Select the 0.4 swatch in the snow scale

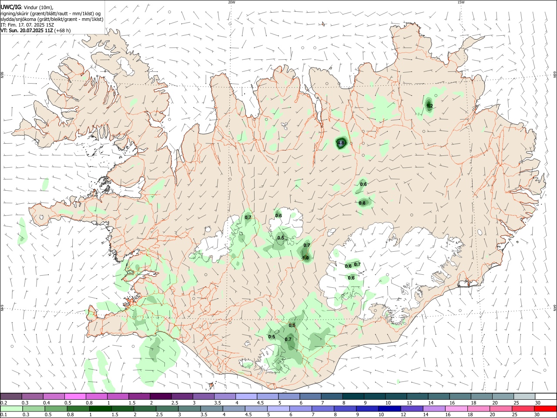click(54, 396)
